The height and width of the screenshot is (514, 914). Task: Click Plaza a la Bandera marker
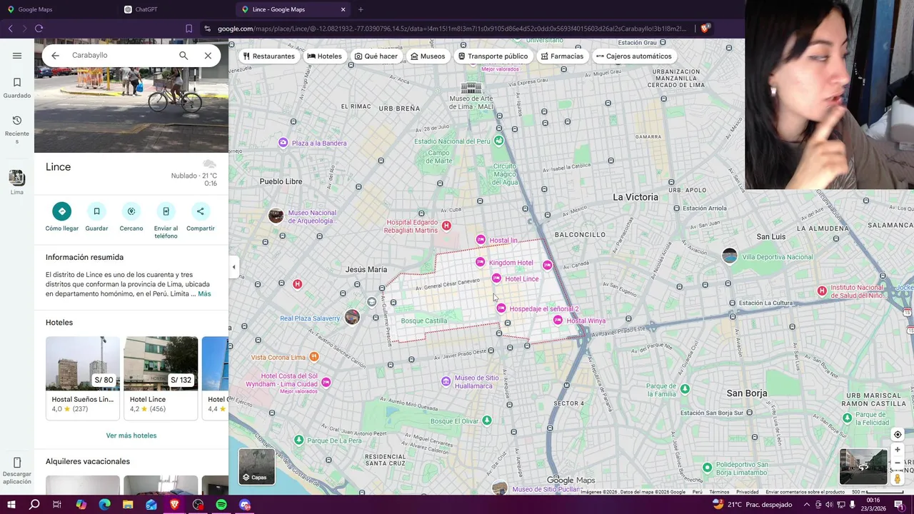tap(283, 143)
